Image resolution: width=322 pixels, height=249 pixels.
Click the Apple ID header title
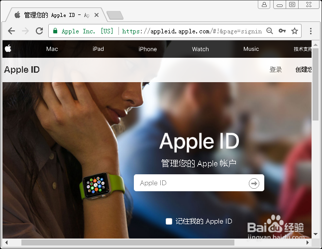coord(22,70)
